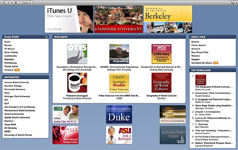Open Movies in iTunes Store list
The height and width of the screenshot is (150, 238).
coord(8,45)
